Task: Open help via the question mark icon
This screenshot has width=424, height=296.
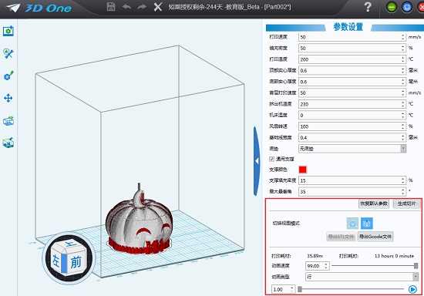Action: [368, 7]
